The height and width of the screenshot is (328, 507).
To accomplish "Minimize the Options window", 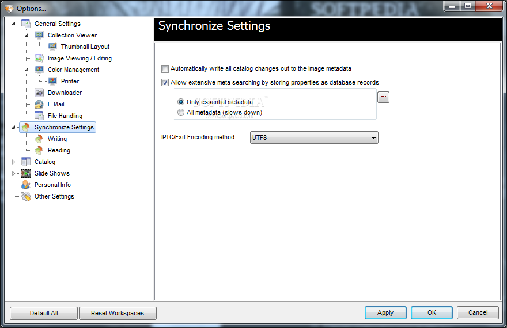I will (x=452, y=6).
